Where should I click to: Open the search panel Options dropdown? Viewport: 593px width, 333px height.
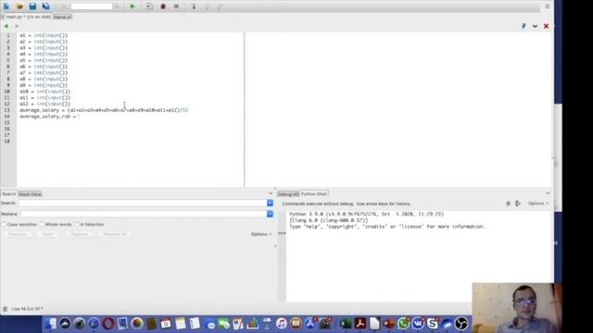point(261,234)
